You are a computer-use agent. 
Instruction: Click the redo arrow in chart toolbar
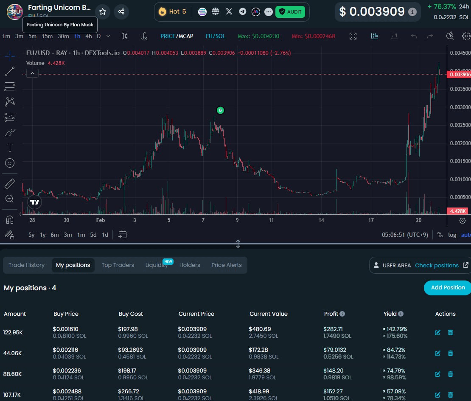tap(430, 36)
